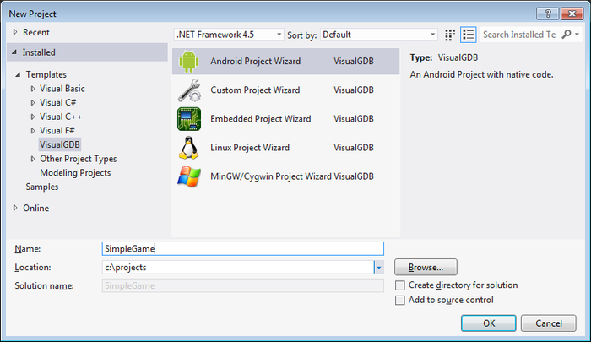Select Custom Project Wizard label
Screen dimensions: 591x342
click(x=255, y=90)
